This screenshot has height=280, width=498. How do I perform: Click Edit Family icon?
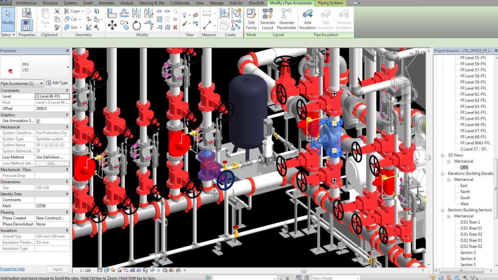pyautogui.click(x=251, y=19)
